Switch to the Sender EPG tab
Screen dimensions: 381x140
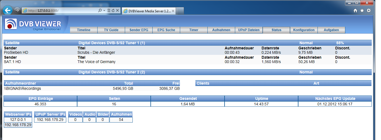coord(139,30)
